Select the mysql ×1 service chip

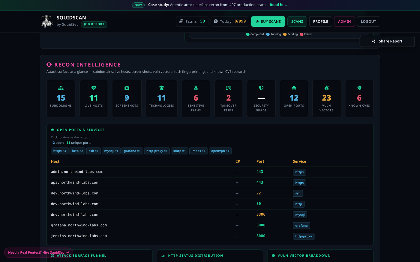[111, 151]
